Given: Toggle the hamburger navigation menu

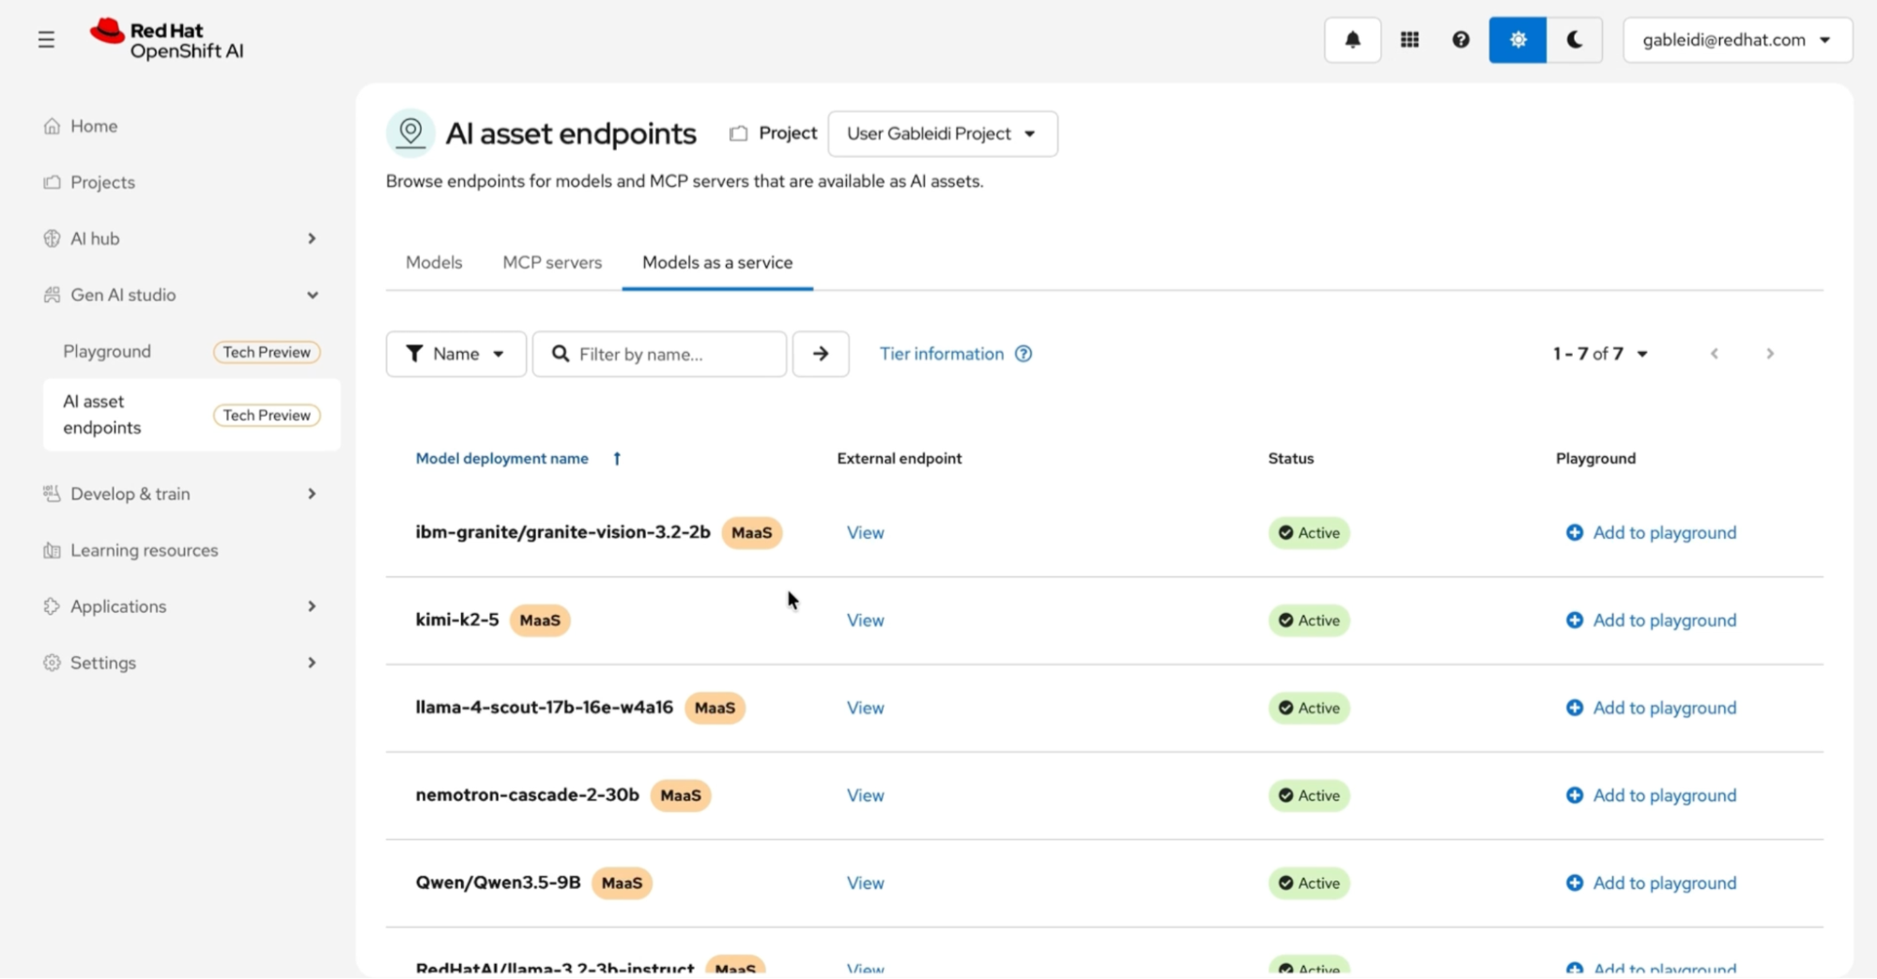Looking at the screenshot, I should tap(46, 39).
